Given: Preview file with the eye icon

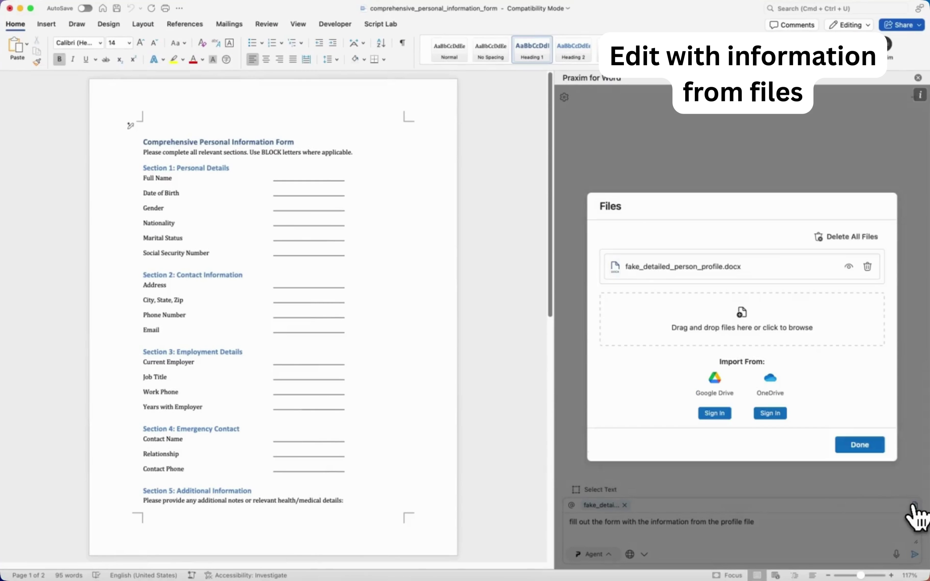Looking at the screenshot, I should (849, 266).
